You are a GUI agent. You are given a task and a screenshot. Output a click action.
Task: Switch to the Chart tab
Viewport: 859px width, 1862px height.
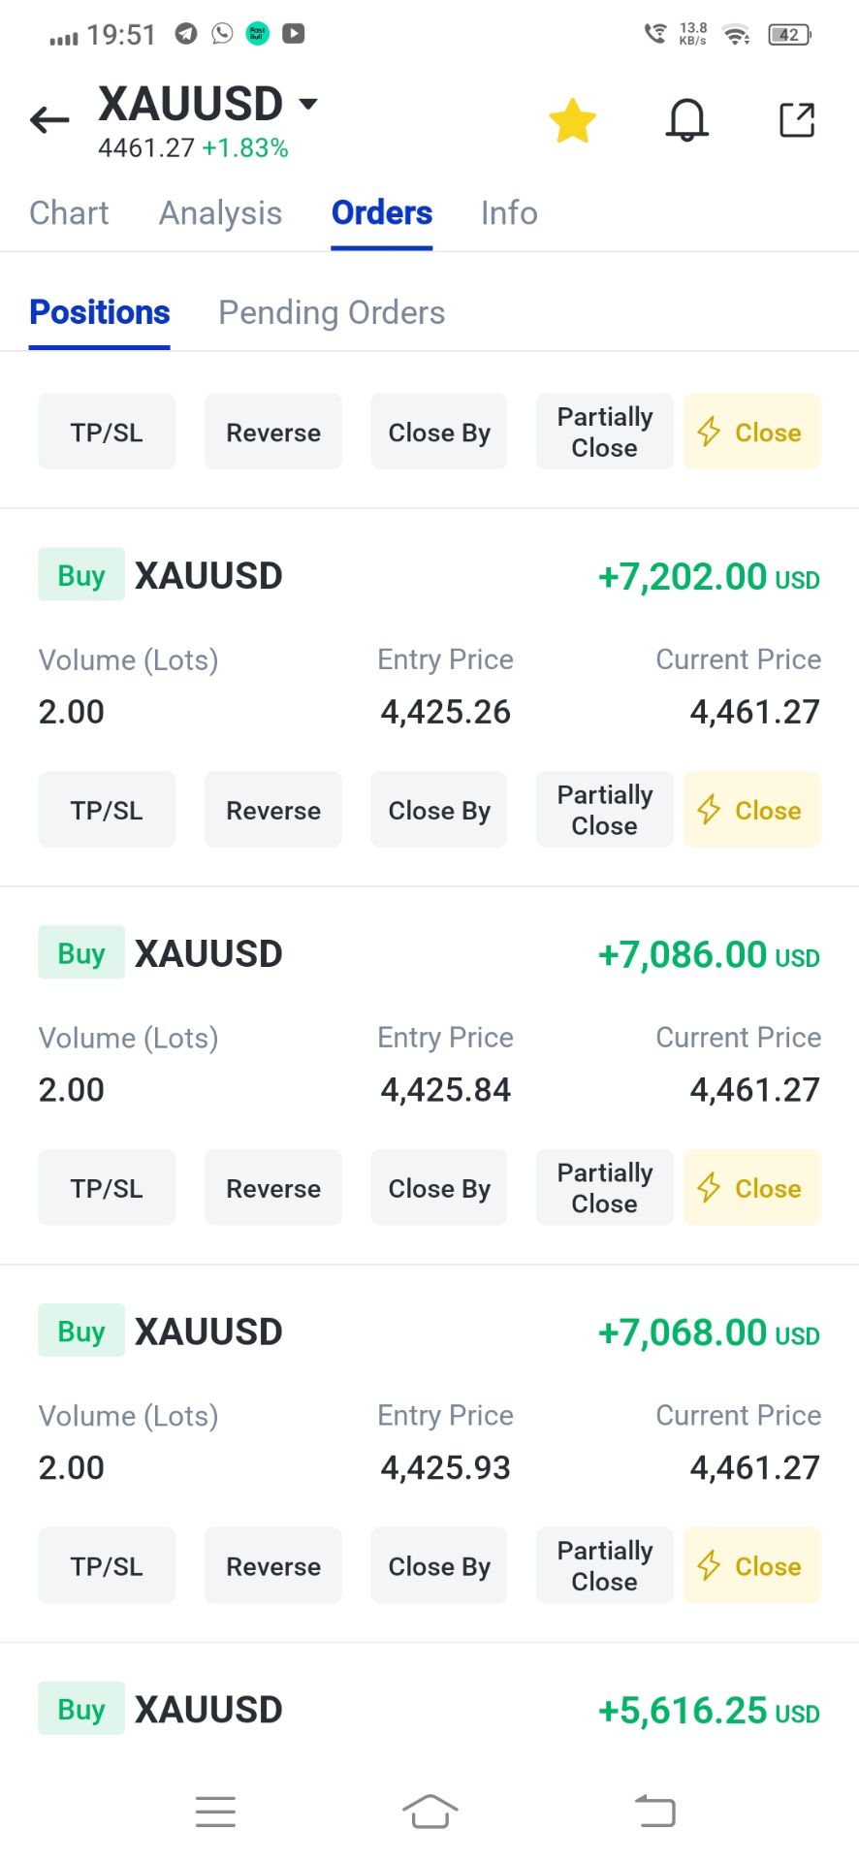coord(69,213)
